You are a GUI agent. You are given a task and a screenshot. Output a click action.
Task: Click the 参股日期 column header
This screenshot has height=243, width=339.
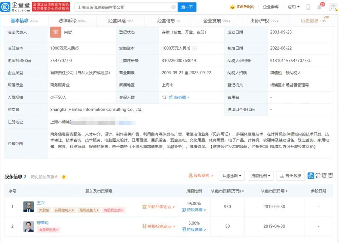319,191
